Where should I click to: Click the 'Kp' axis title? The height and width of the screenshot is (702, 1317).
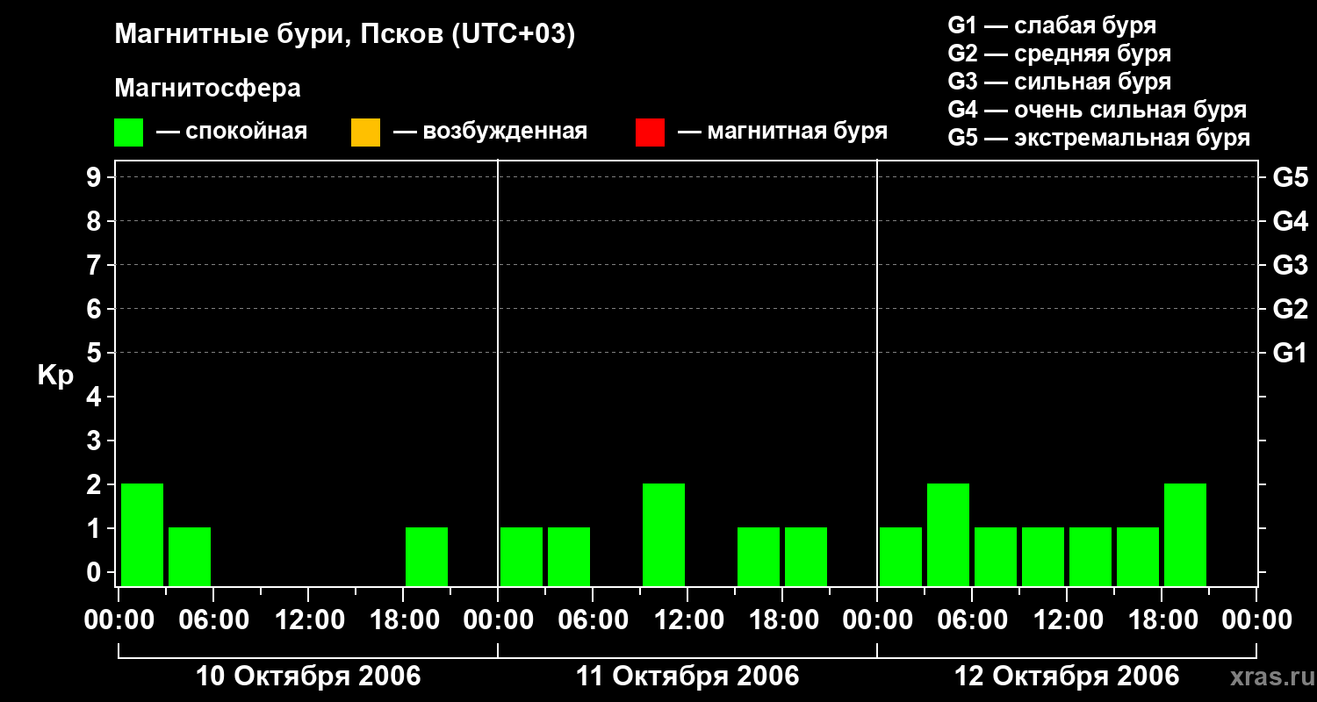coord(55,376)
